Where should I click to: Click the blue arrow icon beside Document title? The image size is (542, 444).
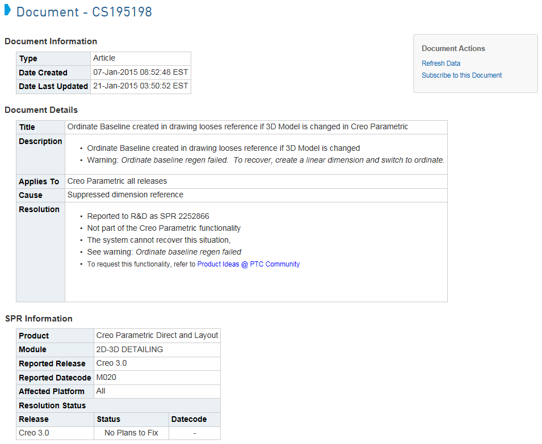coord(7,10)
